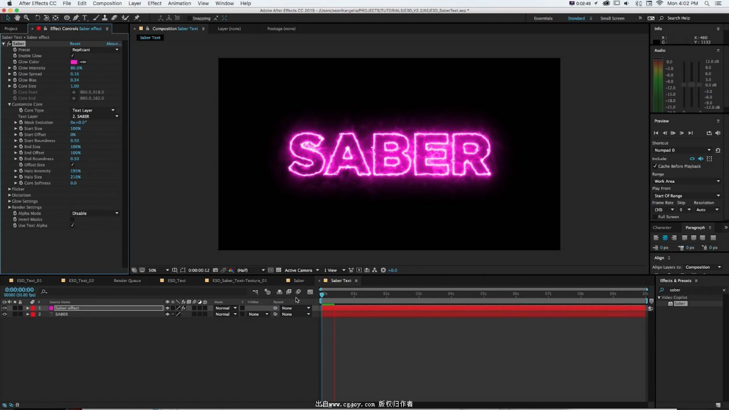Collapse the Customize Core group

pos(9,104)
